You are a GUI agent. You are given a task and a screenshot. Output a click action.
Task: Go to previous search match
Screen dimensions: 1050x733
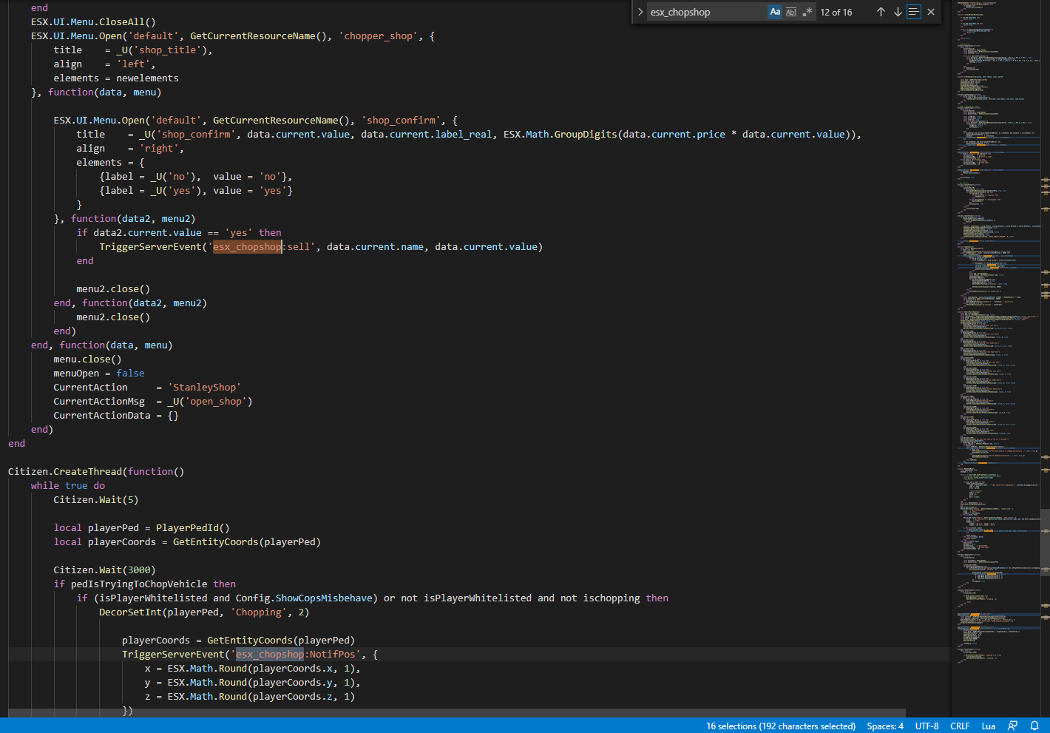click(881, 12)
